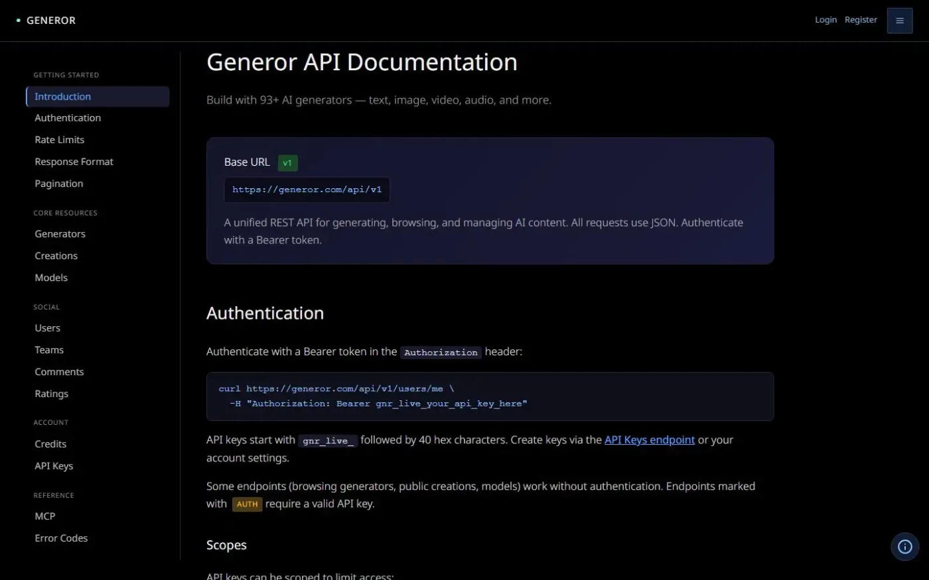Viewport: 929px width, 580px height.
Task: Click the ACCOUNT sidebar heading
Action: 51,422
